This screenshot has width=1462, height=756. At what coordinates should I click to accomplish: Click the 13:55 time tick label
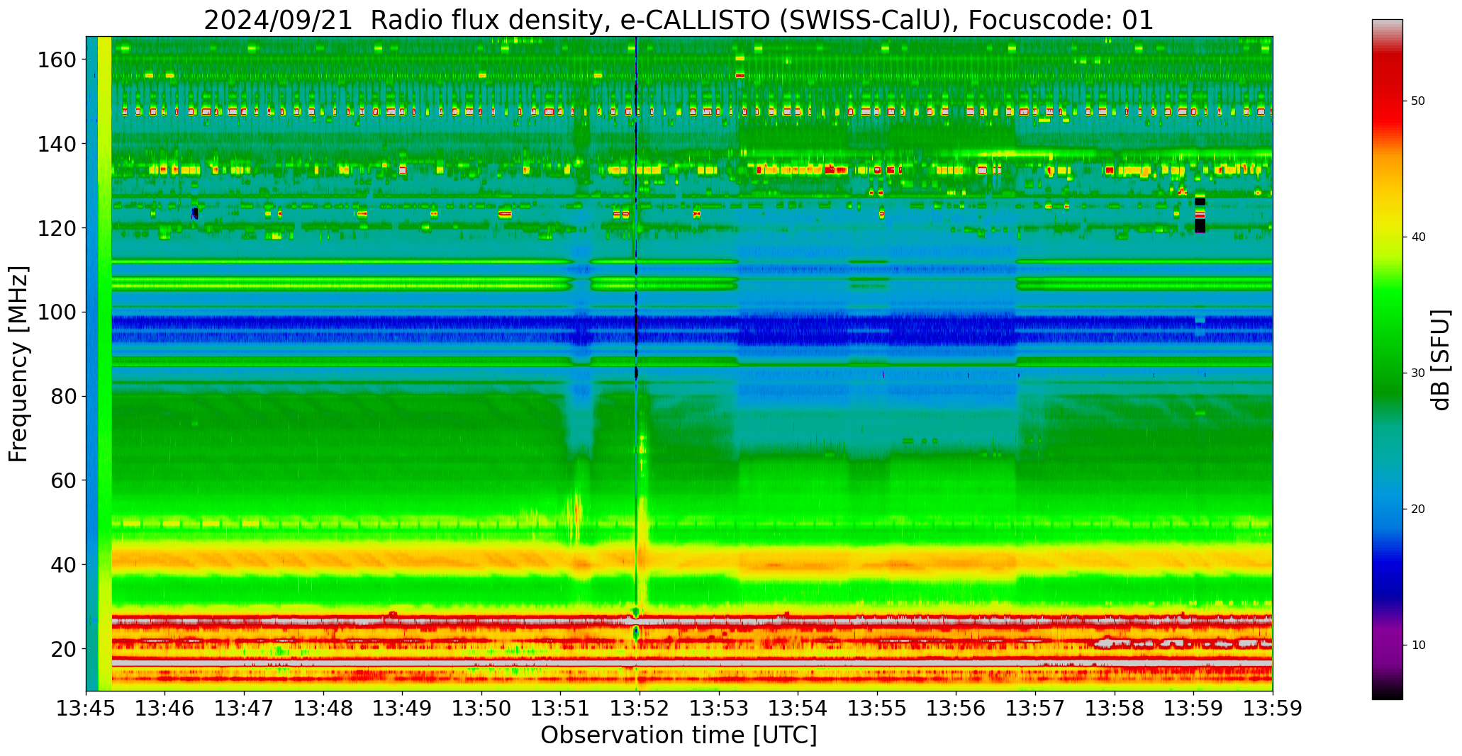877,709
